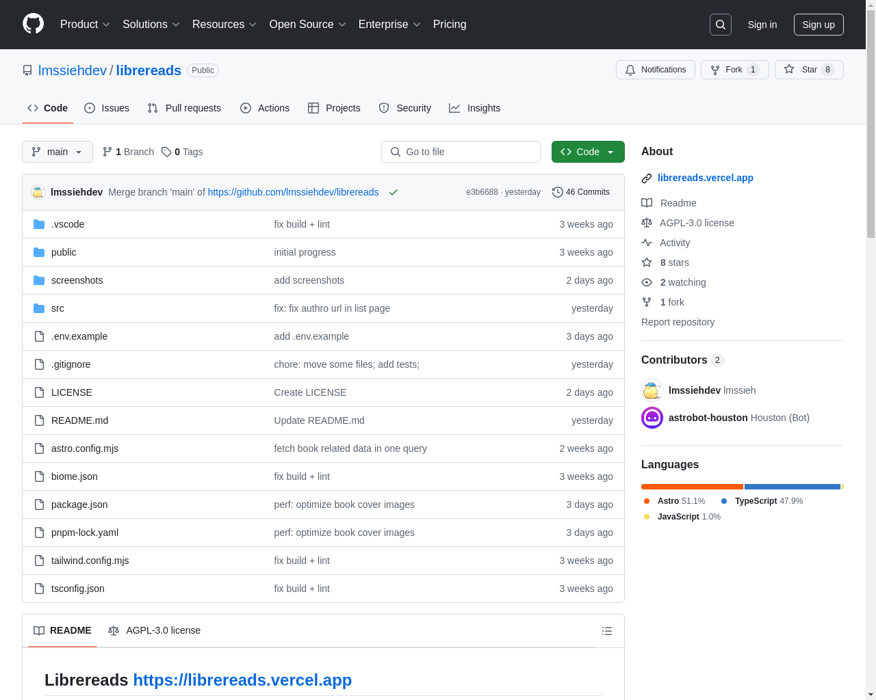
Task: Click the lmssiehdev avatar in commit row
Action: (x=38, y=192)
